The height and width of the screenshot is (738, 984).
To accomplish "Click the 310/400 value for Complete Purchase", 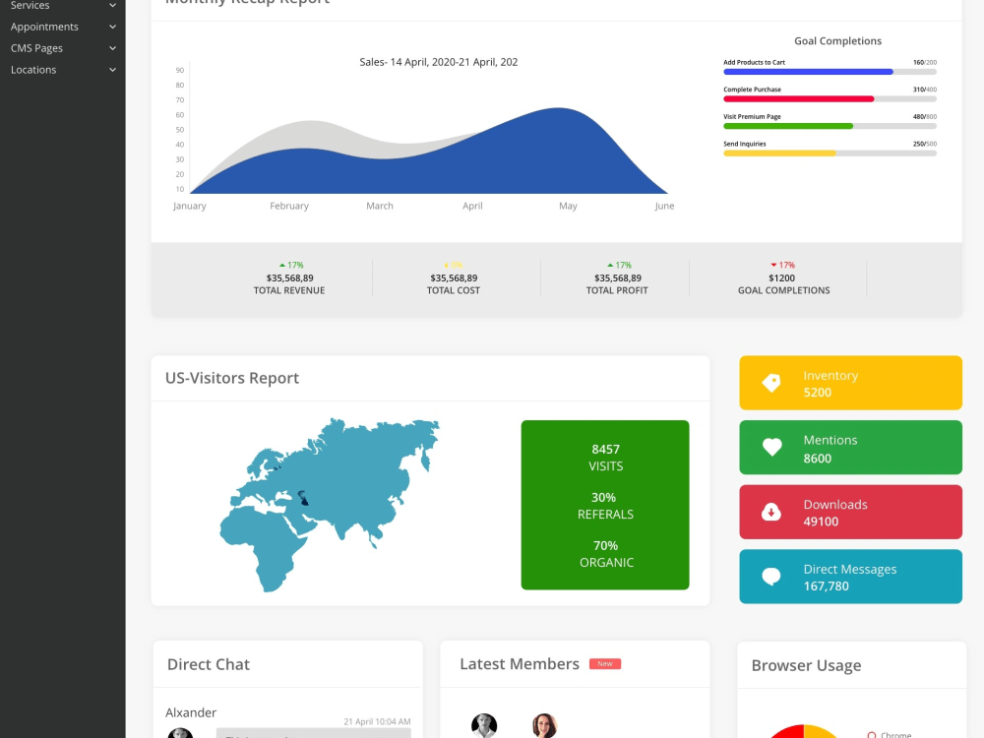I will [924, 90].
